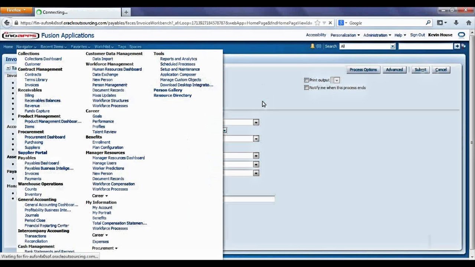
Task: Click the Google search engine icon
Action: point(341,23)
